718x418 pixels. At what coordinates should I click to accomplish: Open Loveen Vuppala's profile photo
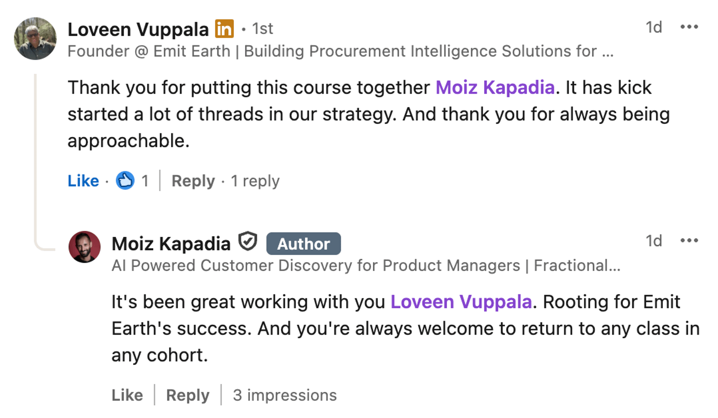(x=35, y=39)
